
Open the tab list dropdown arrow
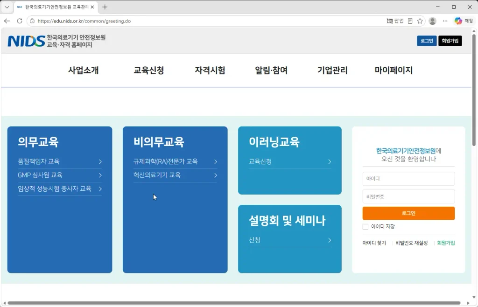pyautogui.click(x=7, y=7)
